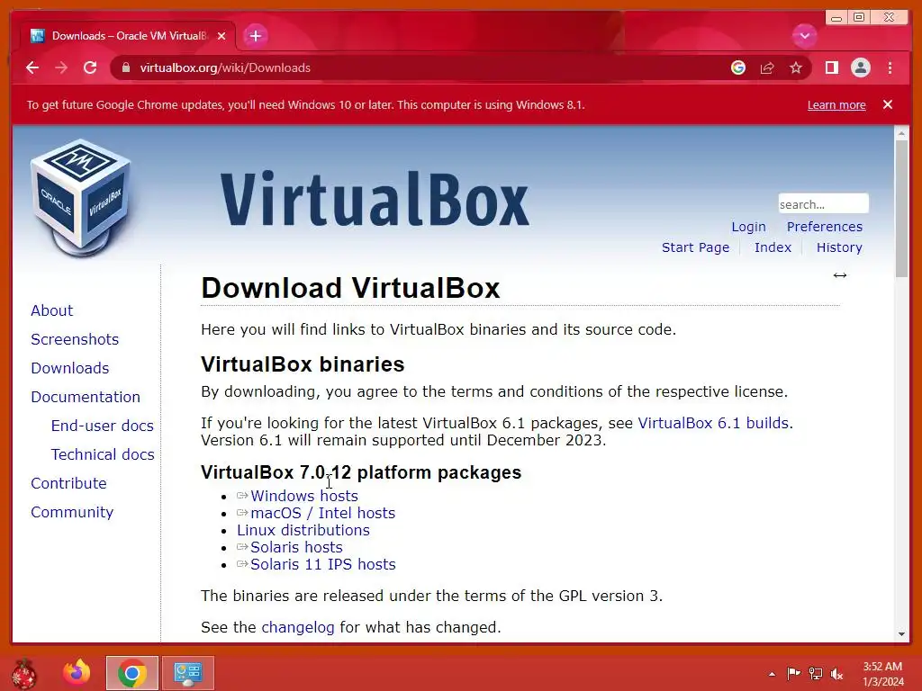Open Community in the sidebar

click(x=72, y=512)
